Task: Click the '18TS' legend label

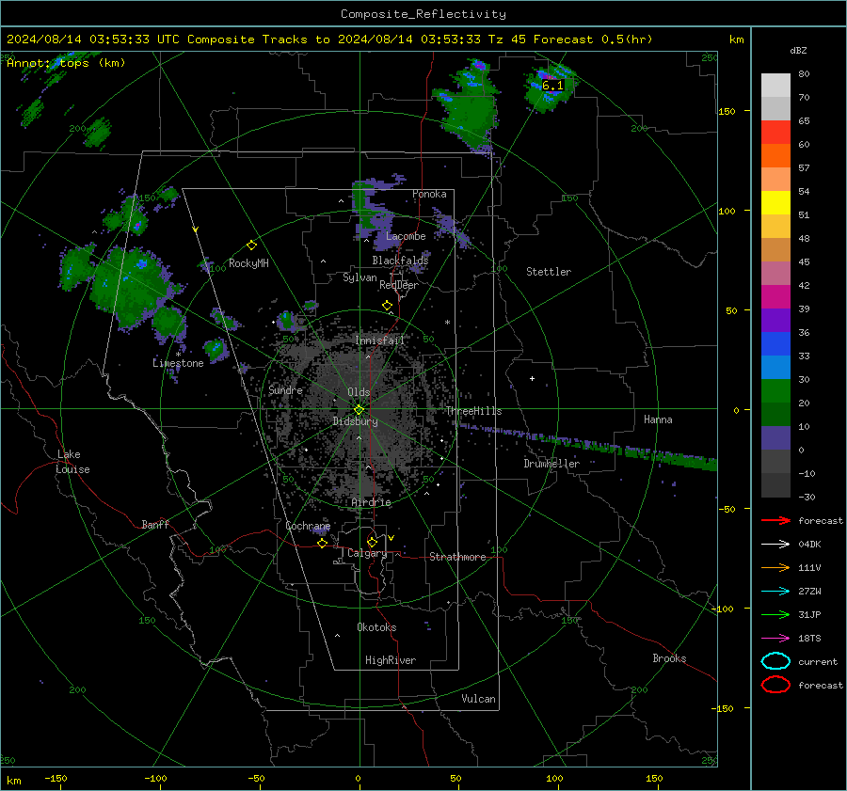Action: (x=809, y=639)
